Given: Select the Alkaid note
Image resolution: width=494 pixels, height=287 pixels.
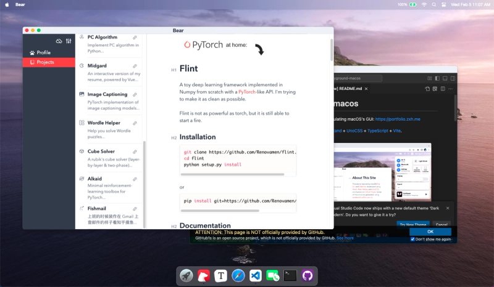Looking at the screenshot, I should coord(109,187).
